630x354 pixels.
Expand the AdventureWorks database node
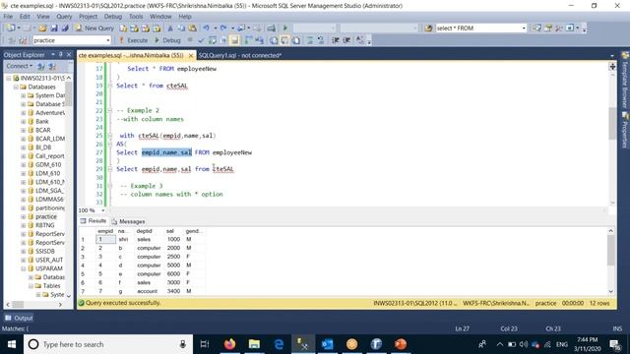click(24, 113)
